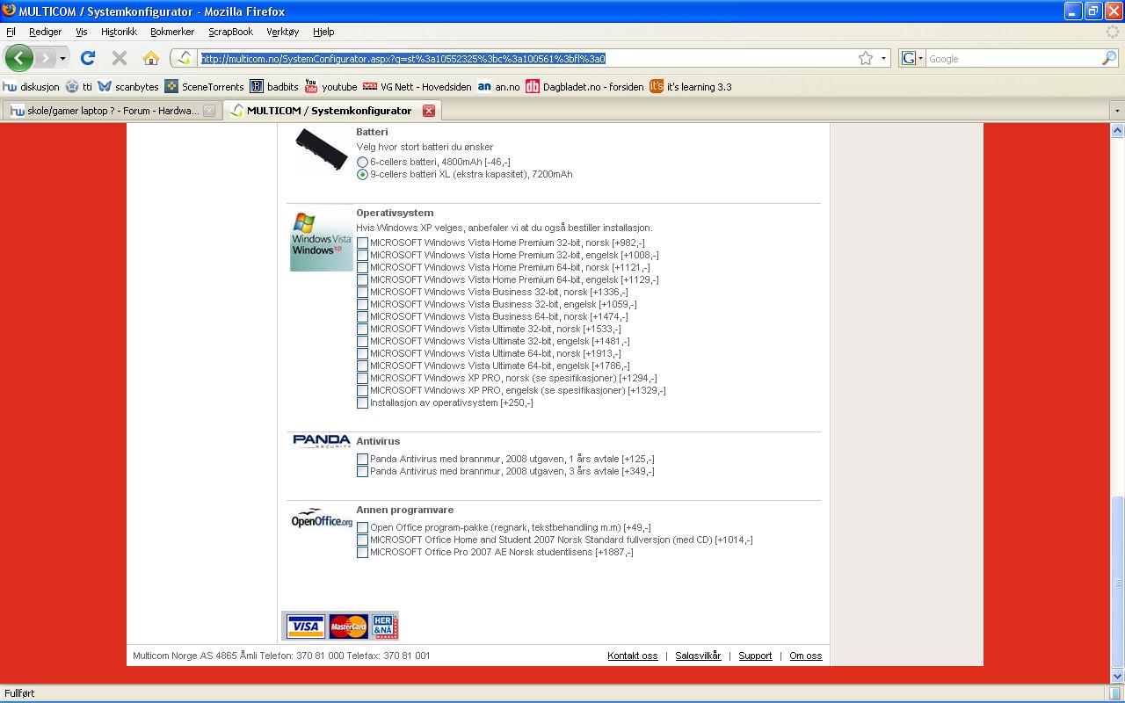This screenshot has width=1125, height=703.
Task: Click the Google search box
Action: tap(1012, 59)
